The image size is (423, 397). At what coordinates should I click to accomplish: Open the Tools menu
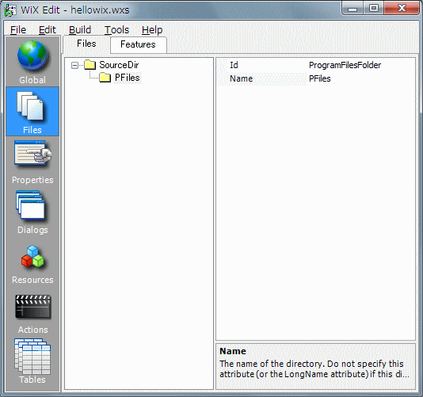click(x=116, y=29)
